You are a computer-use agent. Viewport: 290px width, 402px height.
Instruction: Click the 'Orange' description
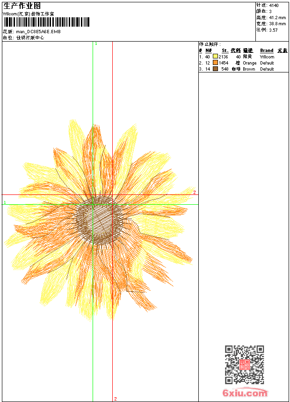(249, 63)
